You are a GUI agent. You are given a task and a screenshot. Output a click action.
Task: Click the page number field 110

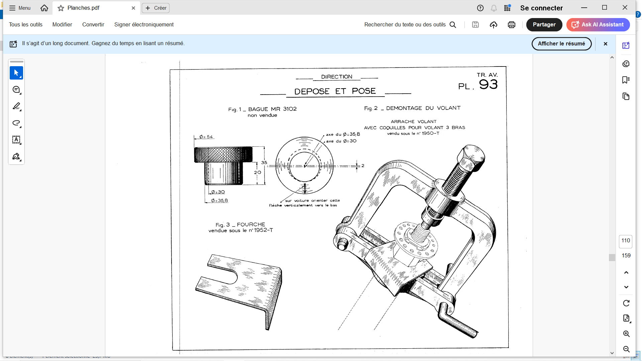pos(626,241)
